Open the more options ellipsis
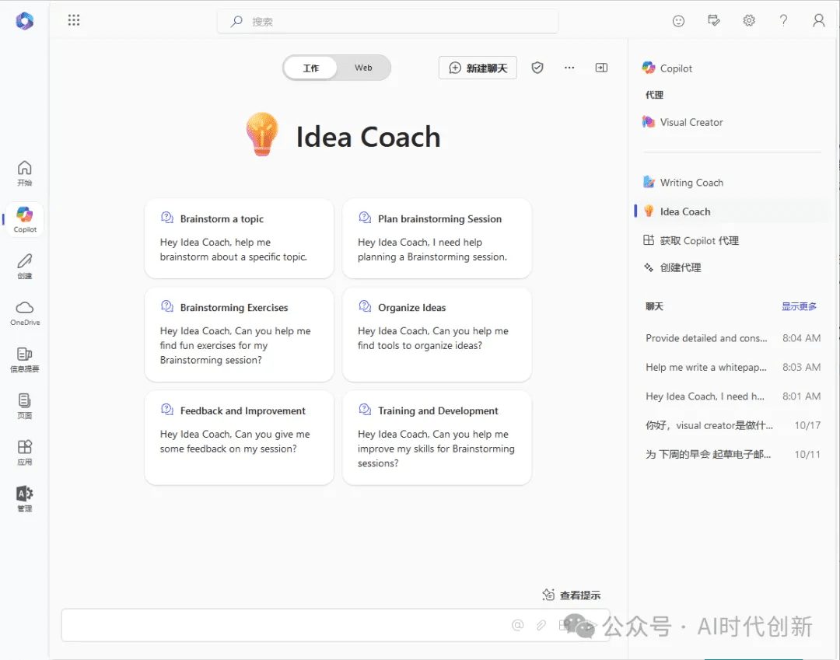 pos(569,68)
